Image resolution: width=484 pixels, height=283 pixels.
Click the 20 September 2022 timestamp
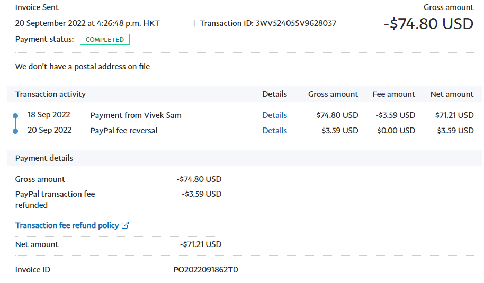click(x=87, y=23)
